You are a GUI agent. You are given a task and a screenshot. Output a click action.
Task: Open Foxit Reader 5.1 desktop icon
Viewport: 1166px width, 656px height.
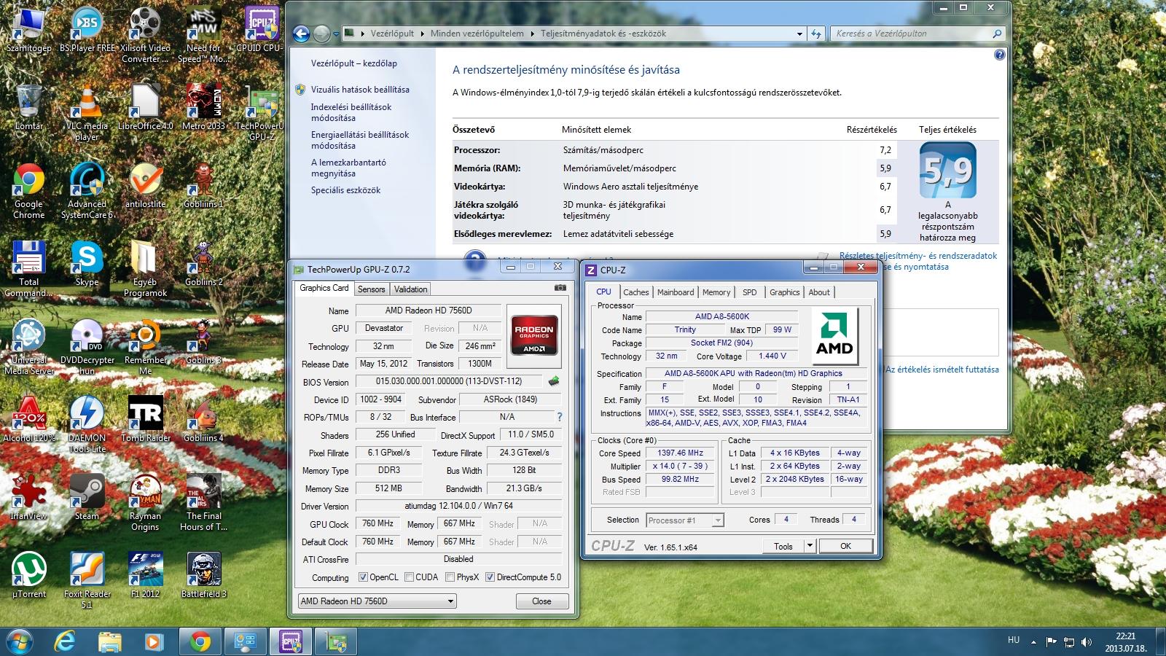pyautogui.click(x=87, y=581)
